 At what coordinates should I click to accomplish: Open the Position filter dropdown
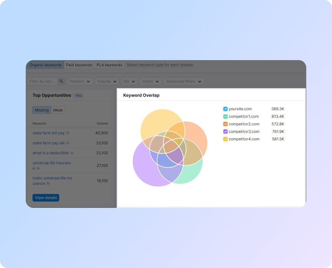(x=80, y=82)
